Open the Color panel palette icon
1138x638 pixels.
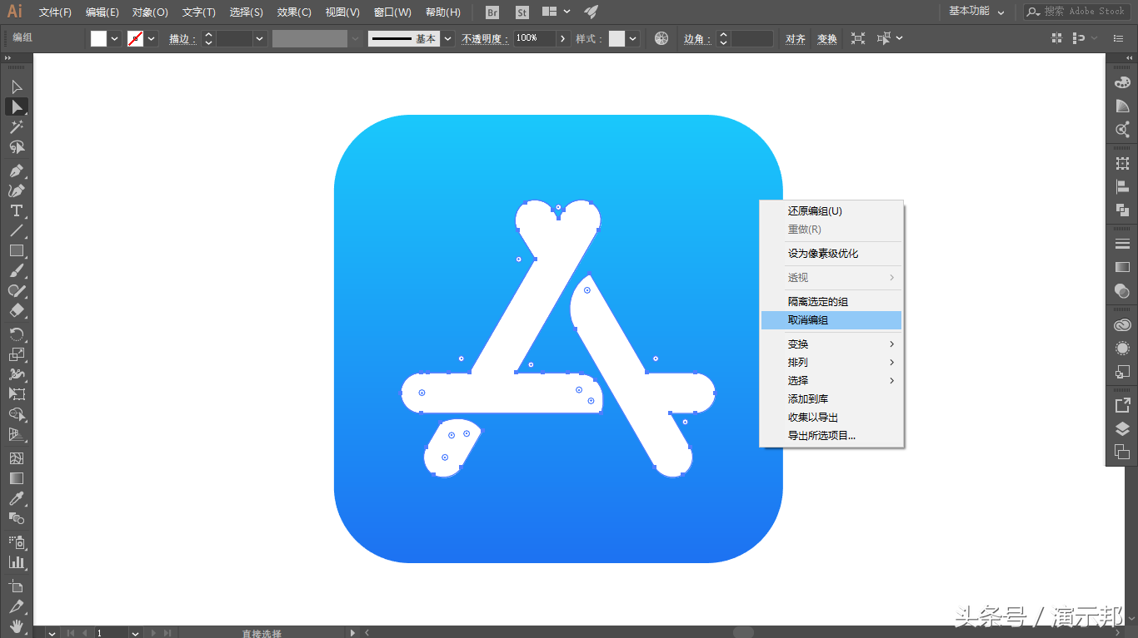coord(1122,82)
